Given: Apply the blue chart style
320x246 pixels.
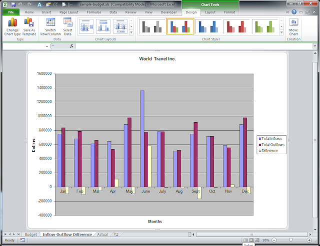Looking at the screenshot, I should pyautogui.click(x=208, y=26).
